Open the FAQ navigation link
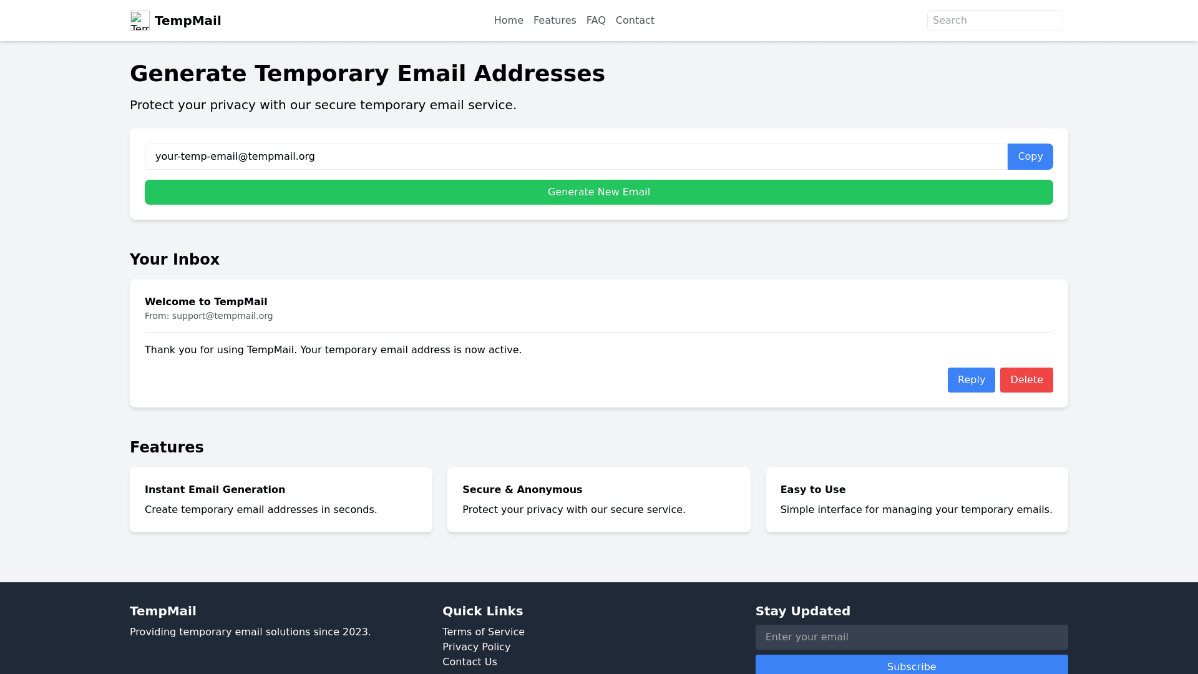 pyautogui.click(x=596, y=21)
